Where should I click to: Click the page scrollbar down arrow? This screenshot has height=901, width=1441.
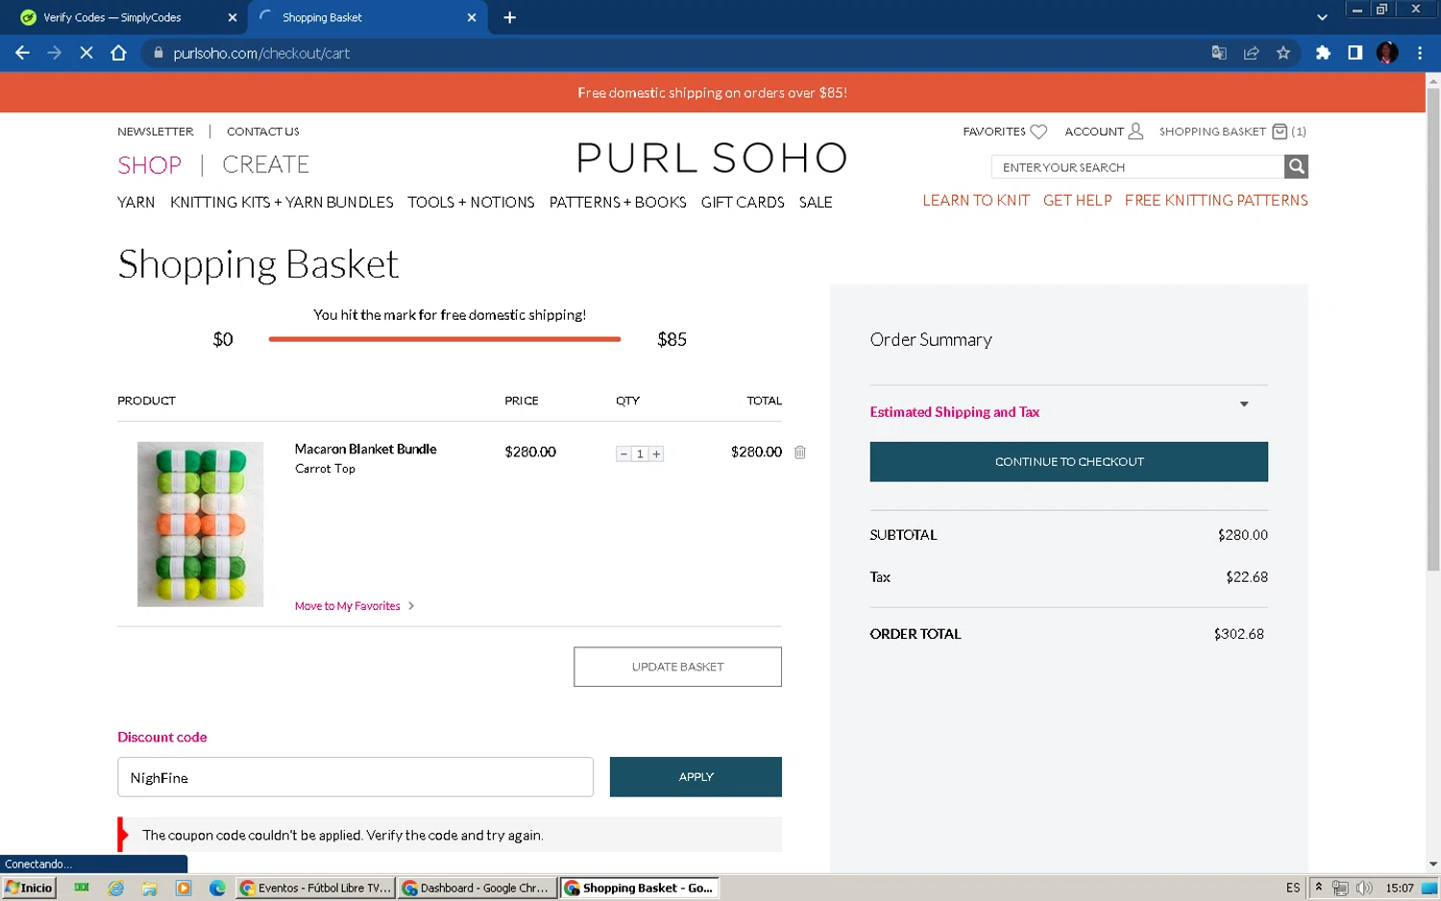coord(1432,864)
